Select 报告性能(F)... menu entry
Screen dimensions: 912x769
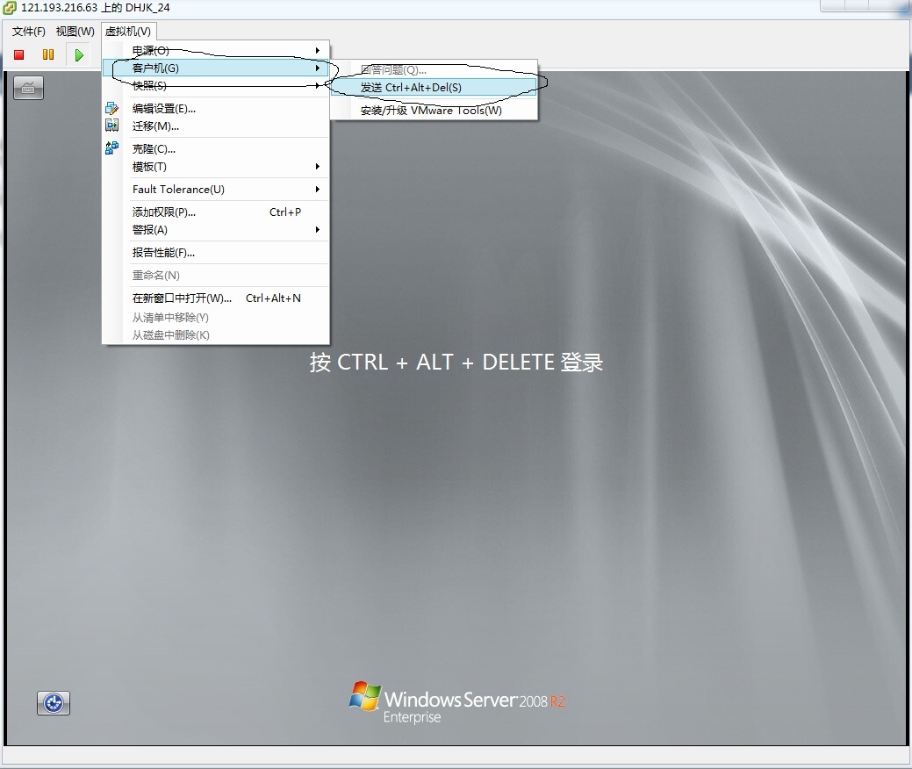tap(216, 253)
